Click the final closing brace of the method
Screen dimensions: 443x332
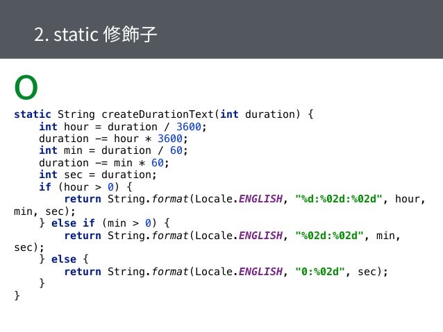[x=17, y=296]
